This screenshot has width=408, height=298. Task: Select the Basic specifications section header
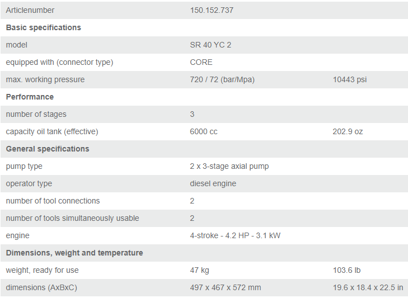[x=44, y=27]
